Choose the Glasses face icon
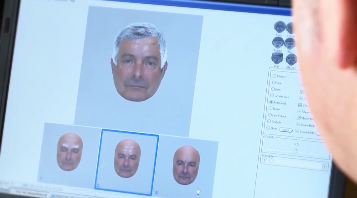Screen dimensions: 357x198 [x=291, y=59]
